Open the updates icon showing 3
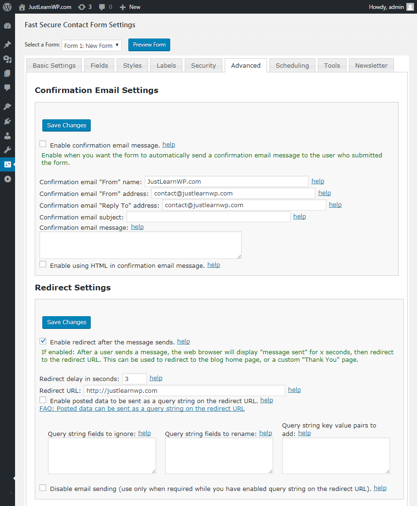417x506 pixels. [x=85, y=7]
